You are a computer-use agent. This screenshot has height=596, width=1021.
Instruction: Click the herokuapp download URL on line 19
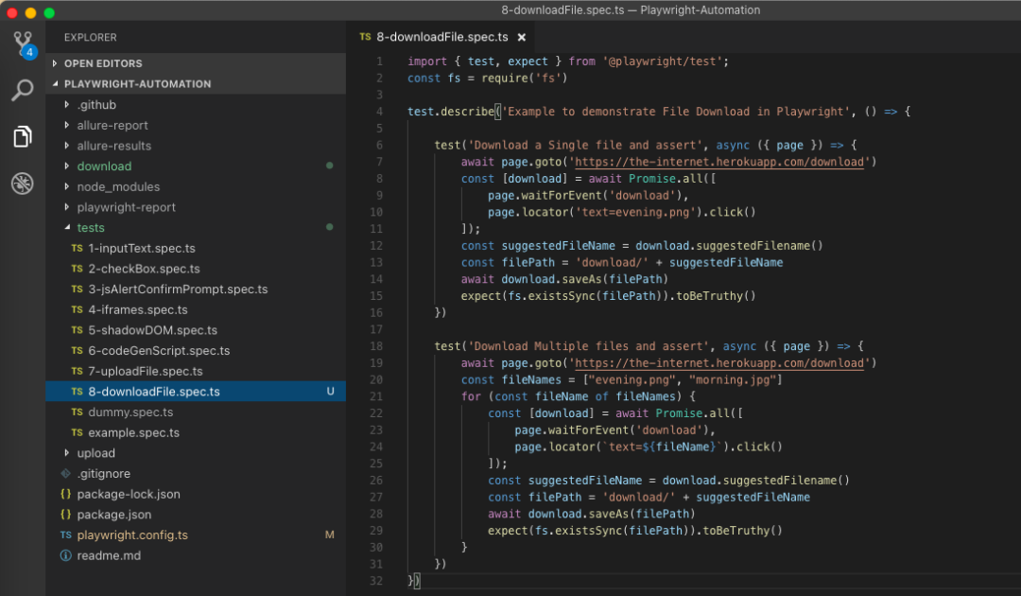coord(719,363)
